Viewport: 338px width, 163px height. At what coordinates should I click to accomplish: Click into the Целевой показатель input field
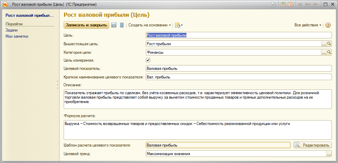tap(239, 68)
